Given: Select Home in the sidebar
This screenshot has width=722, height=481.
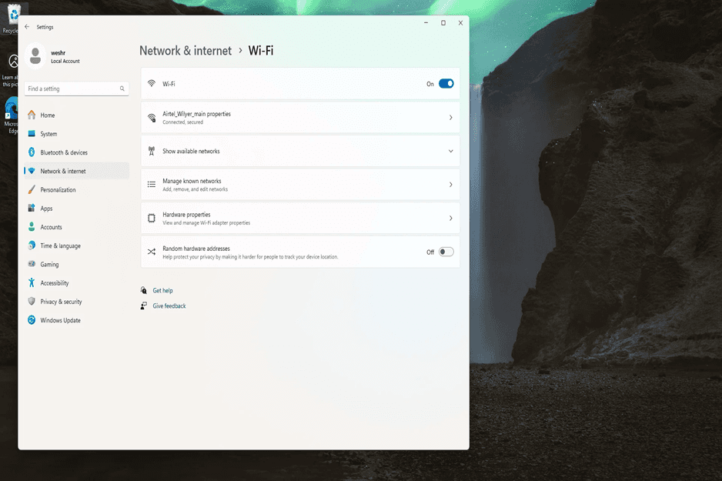Looking at the screenshot, I should (76, 115).
